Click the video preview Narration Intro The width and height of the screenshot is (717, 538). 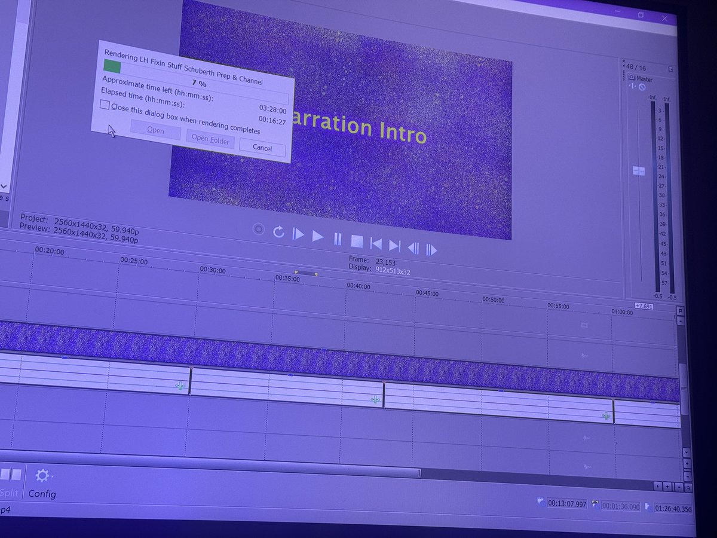coord(341,120)
